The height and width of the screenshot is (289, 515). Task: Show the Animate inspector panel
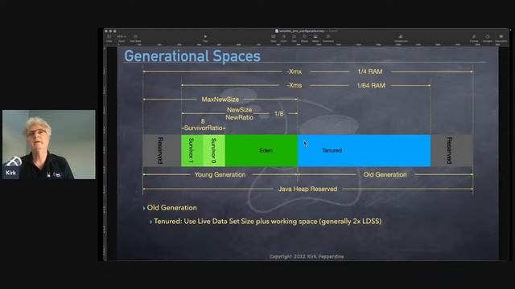pos(488,39)
